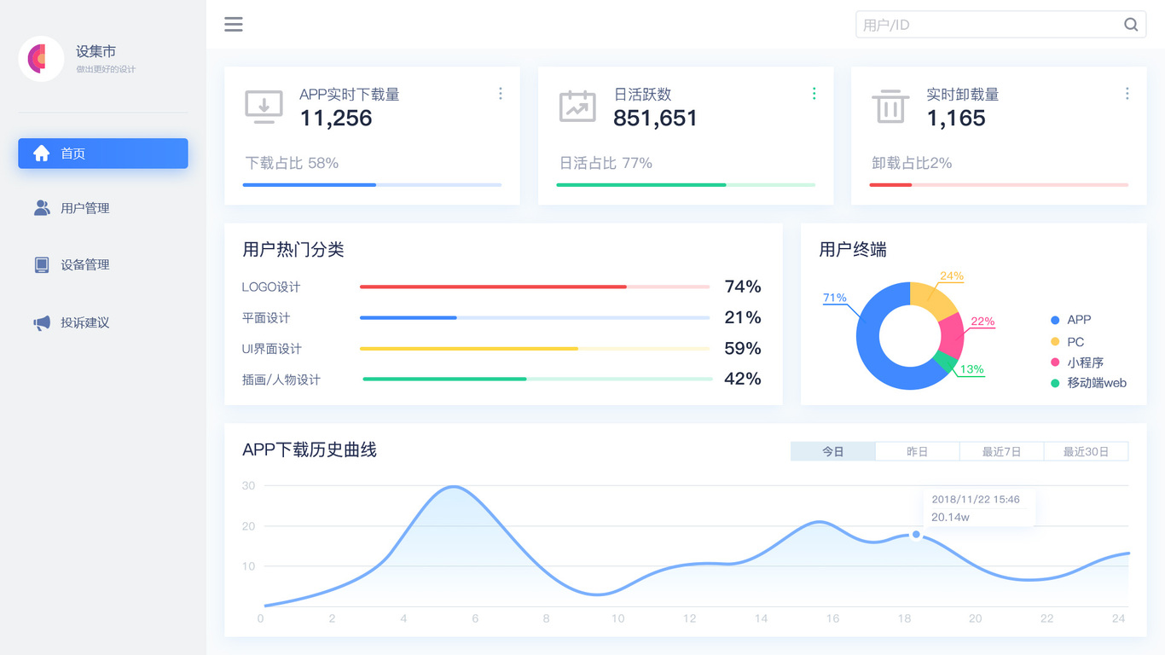The height and width of the screenshot is (655, 1165).
Task: Click the device icon beside 设备管理
Action: pos(42,264)
